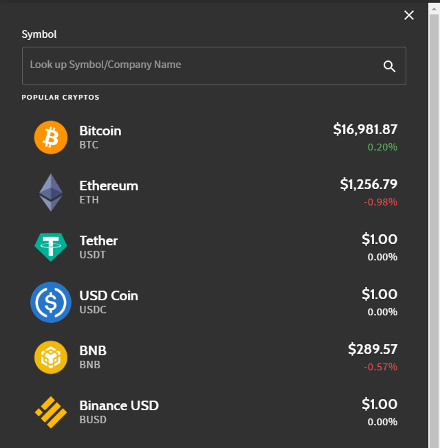Choose Tether in the crypto list

click(98, 240)
